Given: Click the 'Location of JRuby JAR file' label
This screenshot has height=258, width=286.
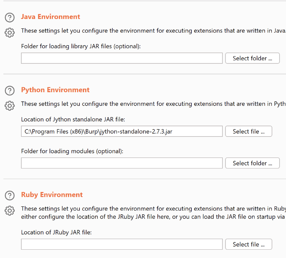Looking at the screenshot, I should 56,232.
